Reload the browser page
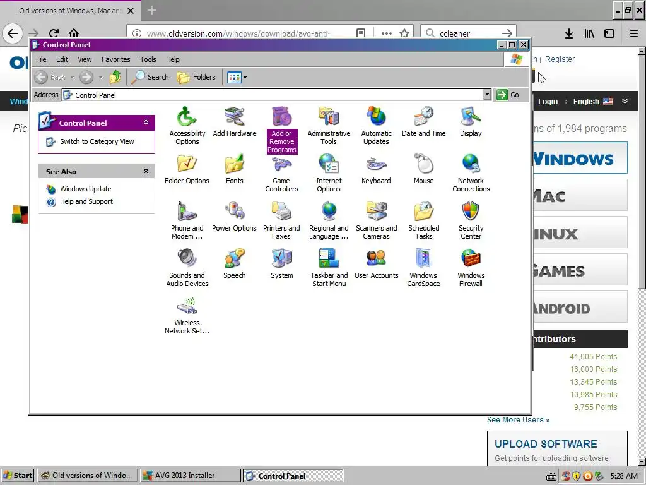 pos(54,33)
